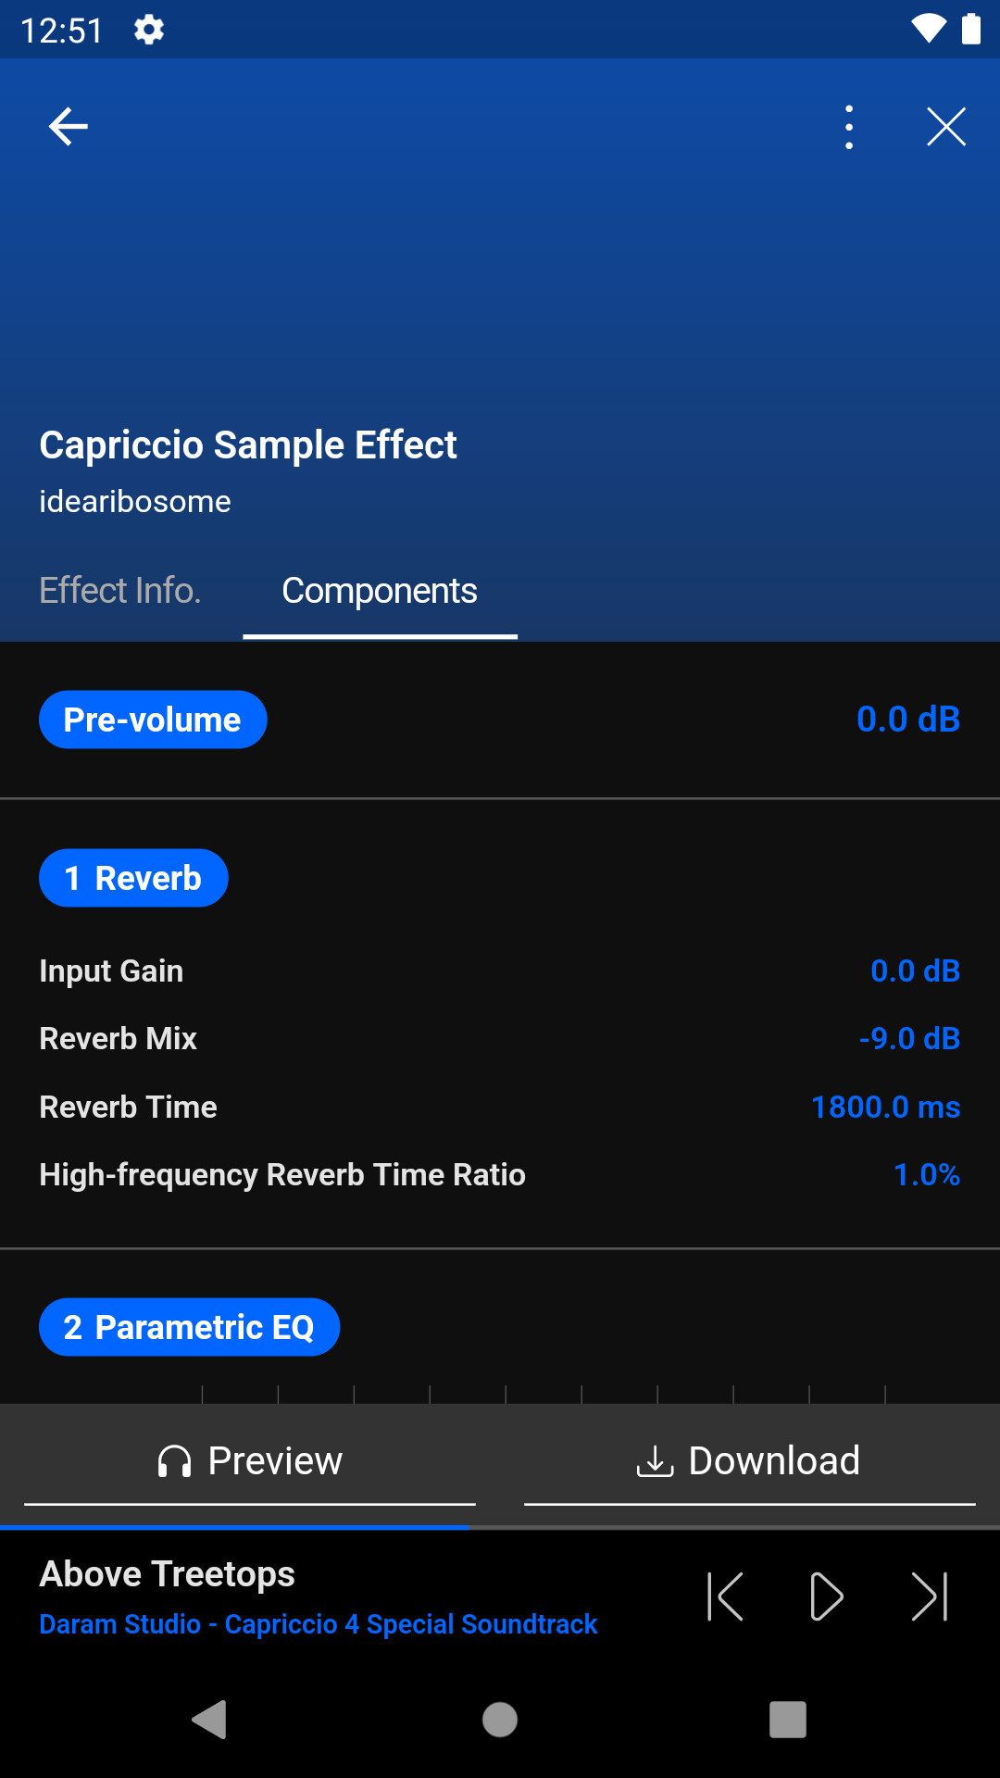Open the three-dot overflow menu
Image resolution: width=1000 pixels, height=1778 pixels.
coord(849,127)
